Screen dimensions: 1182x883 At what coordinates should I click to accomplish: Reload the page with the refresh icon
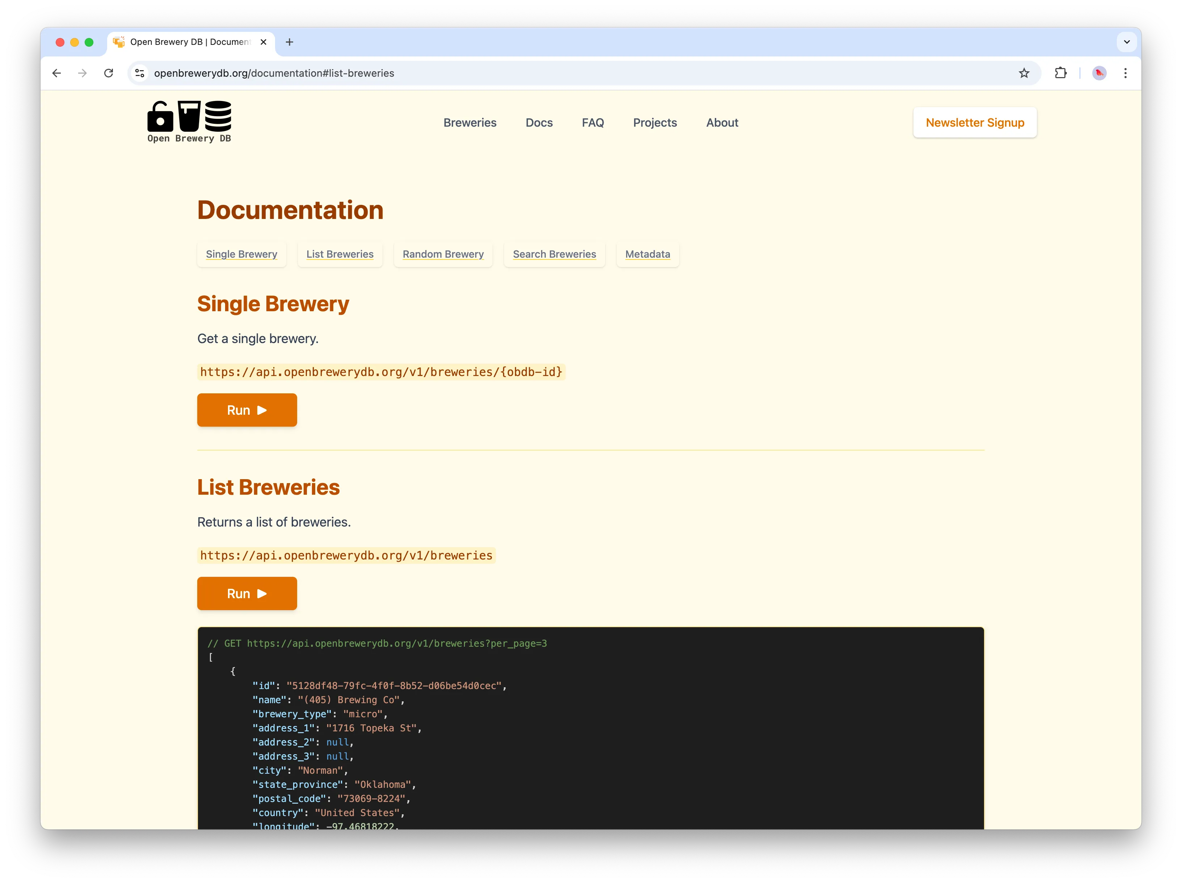[x=109, y=73]
